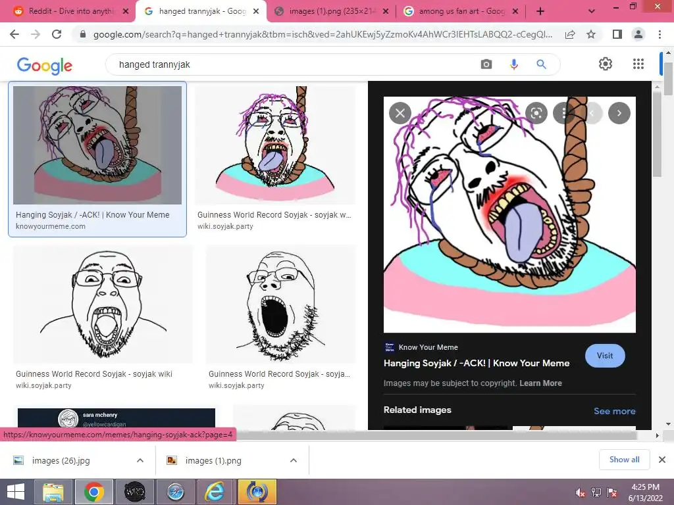The height and width of the screenshot is (505, 674).
Task: Share this page via address bar icon
Action: (570, 34)
